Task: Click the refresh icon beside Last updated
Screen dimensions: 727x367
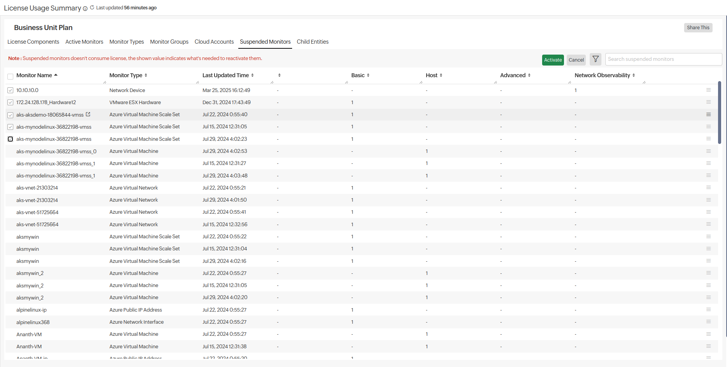Action: pos(92,7)
